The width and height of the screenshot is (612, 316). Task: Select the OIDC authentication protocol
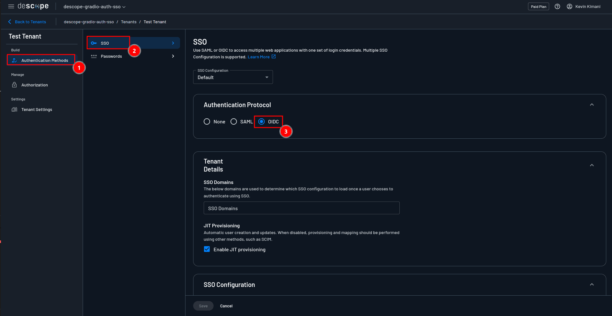point(262,121)
